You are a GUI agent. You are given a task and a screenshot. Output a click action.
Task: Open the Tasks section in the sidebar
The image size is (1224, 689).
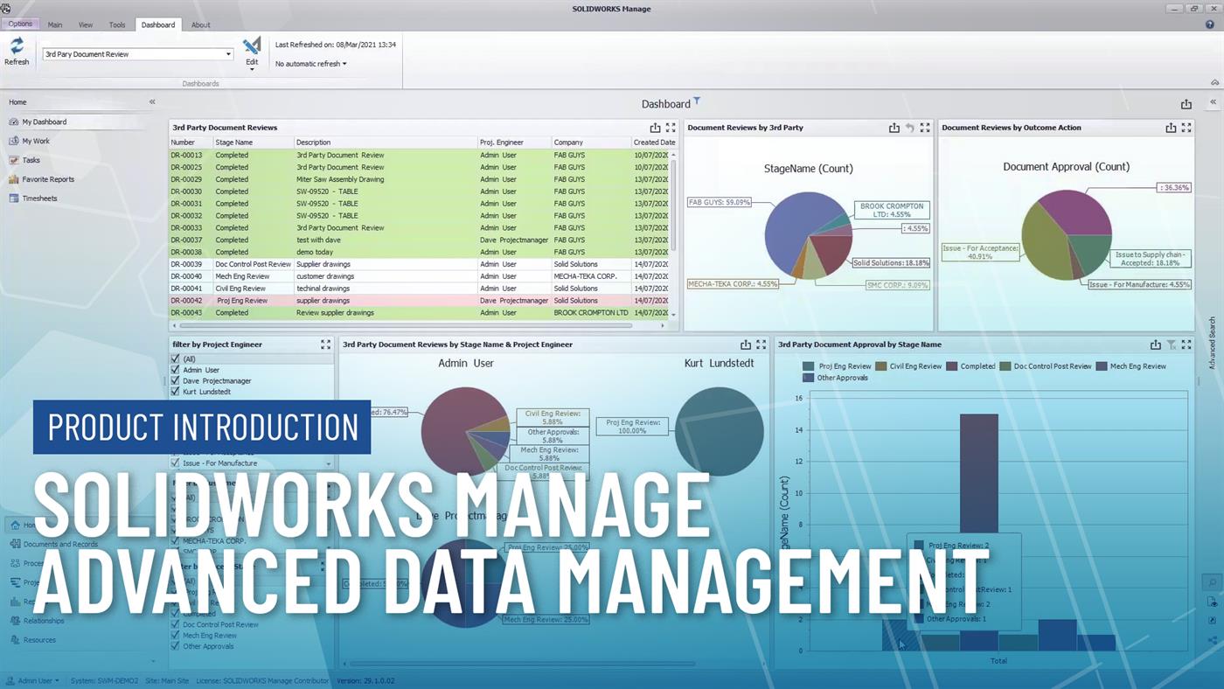pos(30,159)
